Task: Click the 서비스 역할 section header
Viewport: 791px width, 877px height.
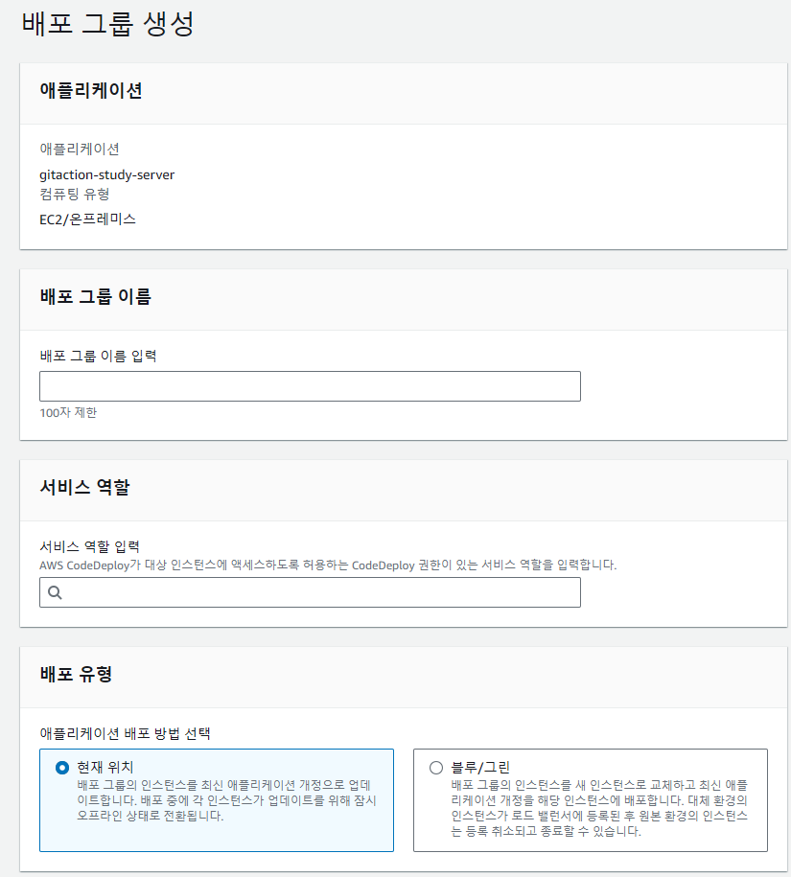Action: pyautogui.click(x=84, y=487)
